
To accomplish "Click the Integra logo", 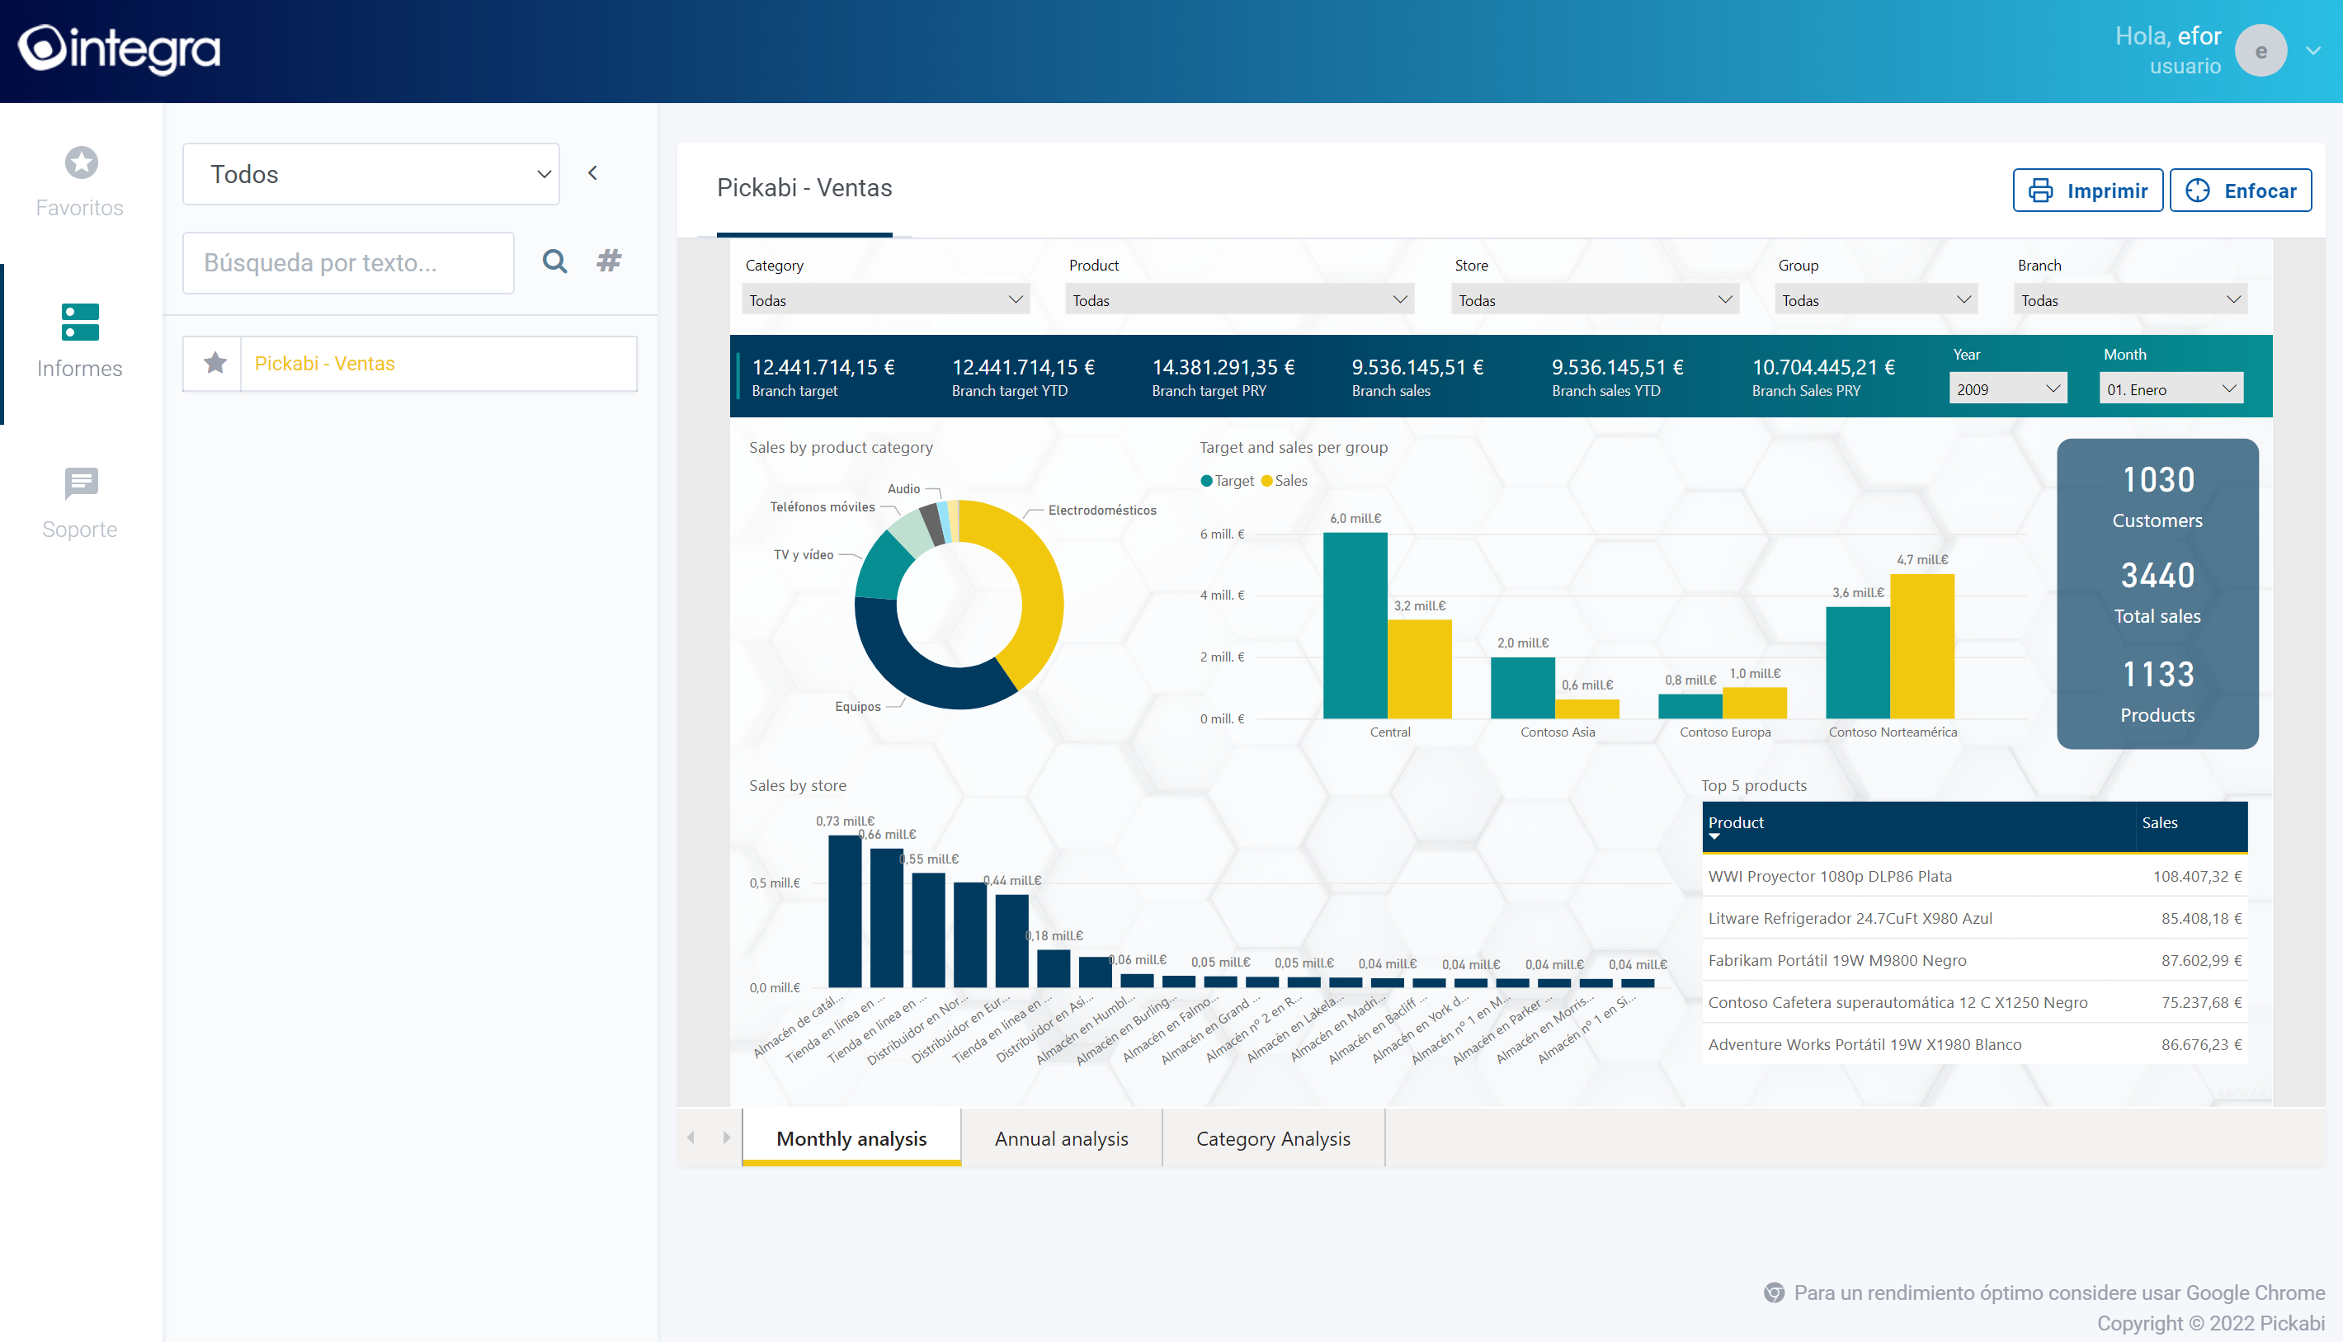I will 120,49.
